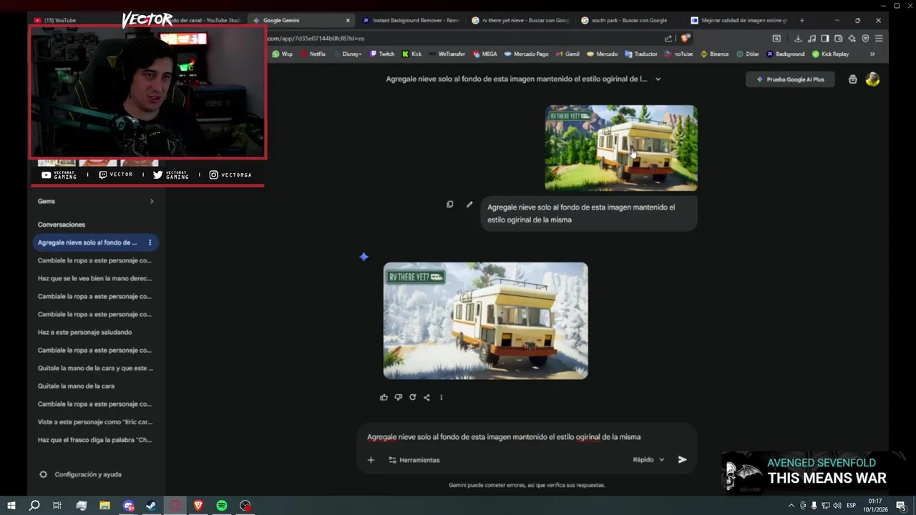The width and height of the screenshot is (916, 515).
Task: Open more options under the response
Action: pos(441,397)
